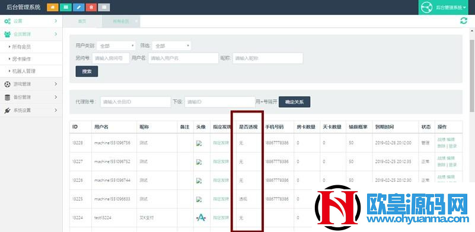This screenshot has width=475, height=232.
Task: Click the scrollbar up arrow
Action: pos(472,31)
